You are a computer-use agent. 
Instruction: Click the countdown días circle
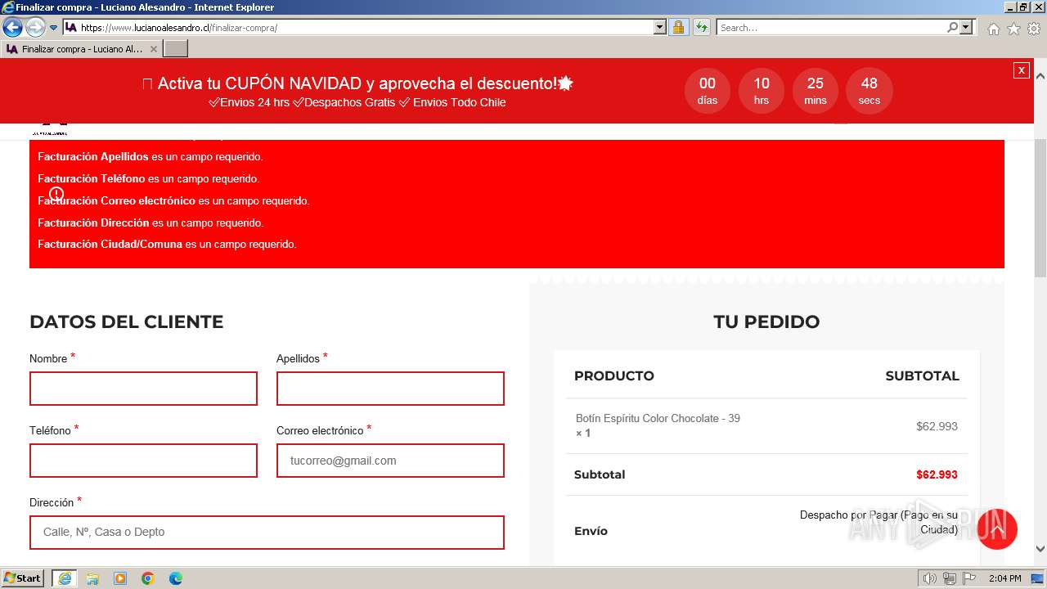pyautogui.click(x=708, y=91)
